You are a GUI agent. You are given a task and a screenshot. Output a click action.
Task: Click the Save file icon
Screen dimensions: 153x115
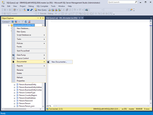(x=28, y=10)
